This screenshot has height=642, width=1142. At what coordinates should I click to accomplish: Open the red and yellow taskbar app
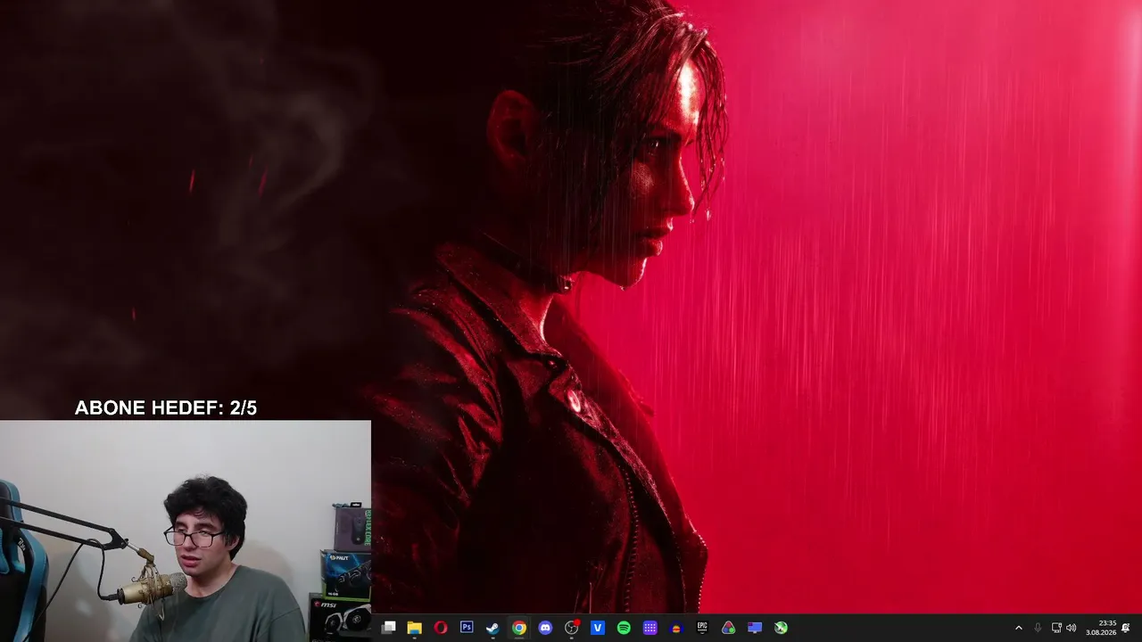[676, 628]
